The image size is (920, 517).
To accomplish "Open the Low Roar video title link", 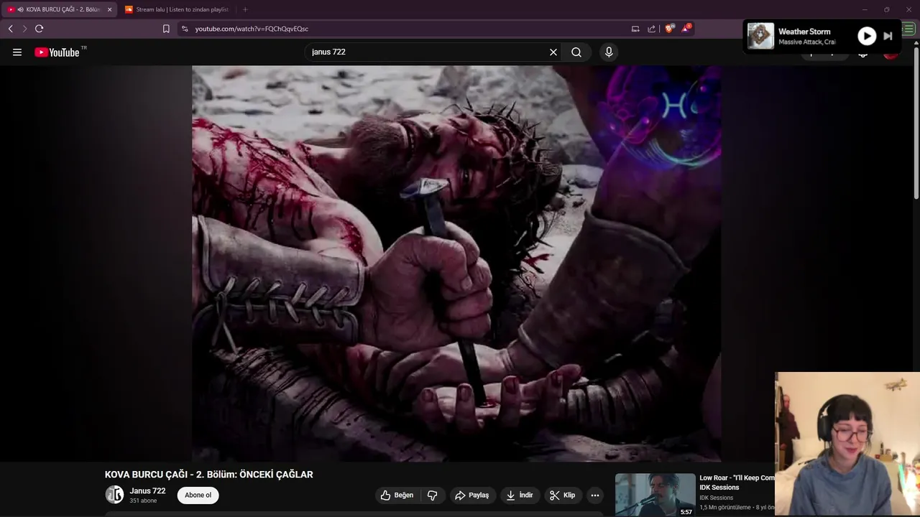I will (737, 483).
